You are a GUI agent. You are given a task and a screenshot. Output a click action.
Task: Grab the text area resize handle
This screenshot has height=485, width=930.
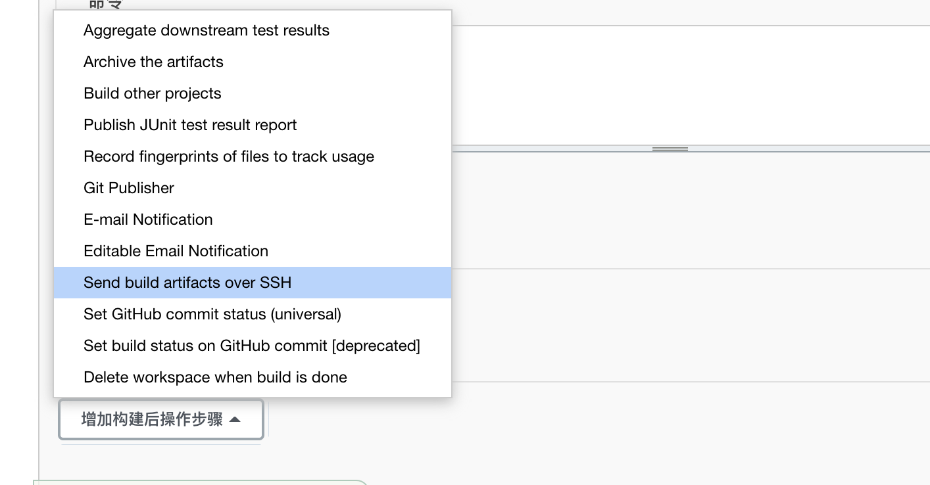click(x=670, y=149)
